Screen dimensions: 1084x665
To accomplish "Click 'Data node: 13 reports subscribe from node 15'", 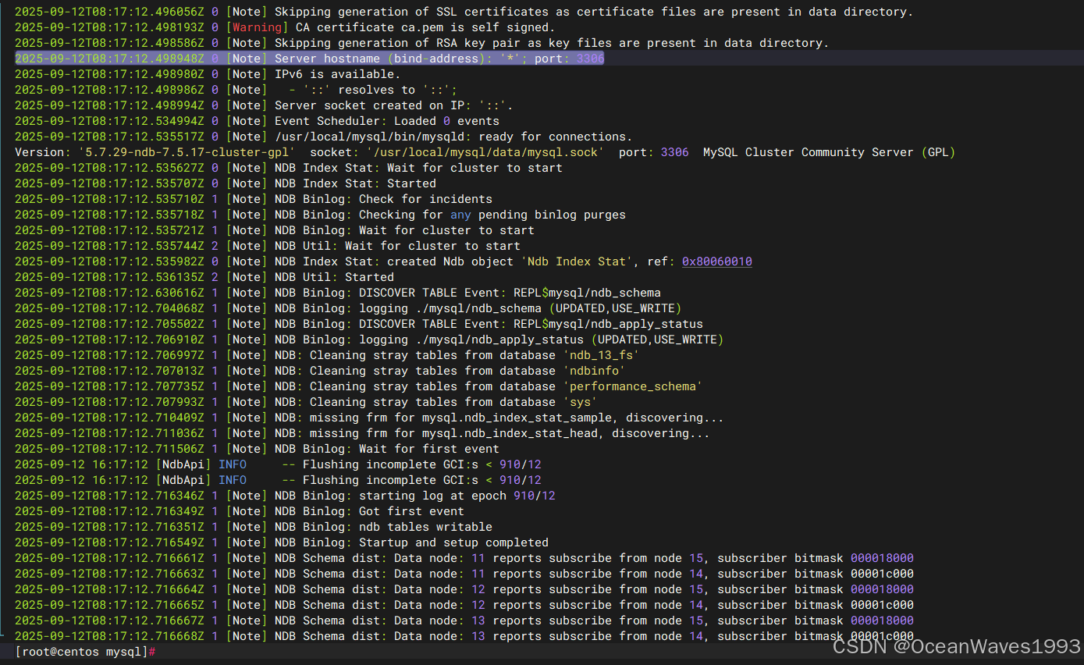I will (x=549, y=621).
